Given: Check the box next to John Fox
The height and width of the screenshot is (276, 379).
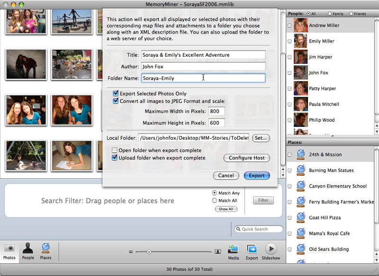Looking at the screenshot, I should click(x=290, y=73).
